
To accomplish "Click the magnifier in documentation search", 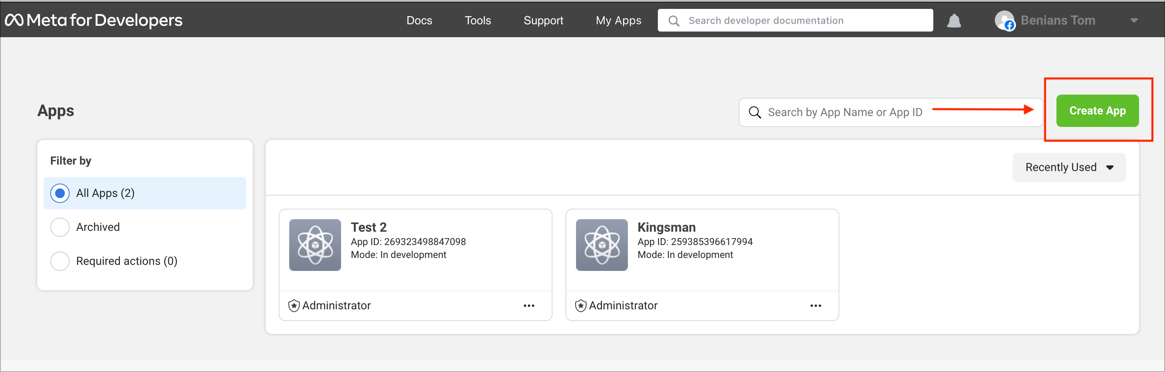I will click(x=673, y=21).
